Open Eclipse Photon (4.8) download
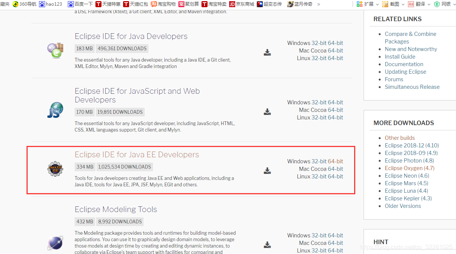This screenshot has height=254, width=456. point(409,161)
